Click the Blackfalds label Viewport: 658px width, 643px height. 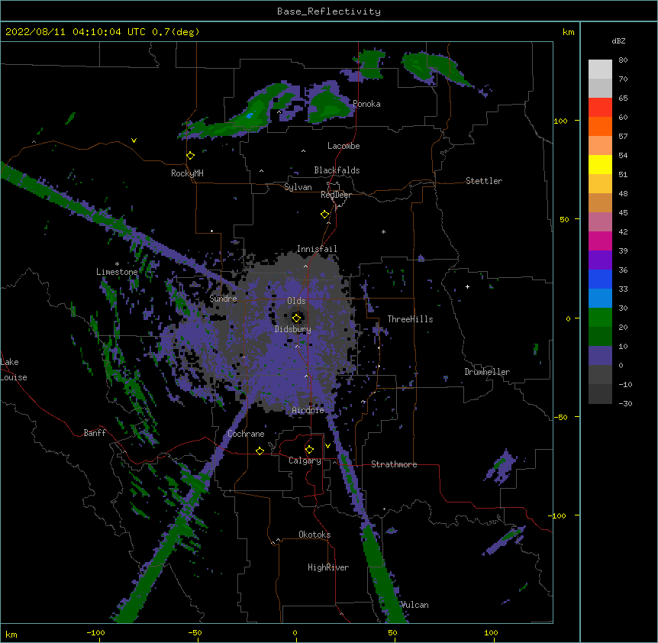[x=337, y=170]
